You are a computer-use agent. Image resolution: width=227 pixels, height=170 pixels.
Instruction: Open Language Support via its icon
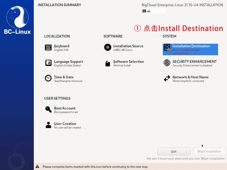(48, 63)
